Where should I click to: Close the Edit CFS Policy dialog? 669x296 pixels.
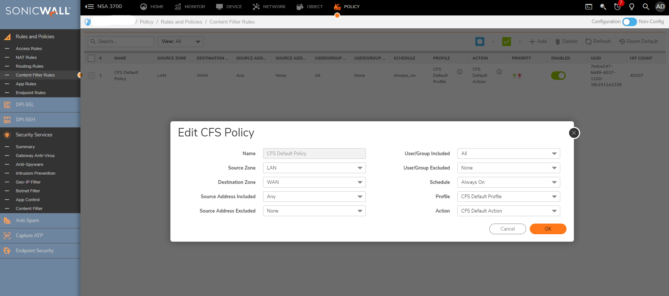click(574, 133)
